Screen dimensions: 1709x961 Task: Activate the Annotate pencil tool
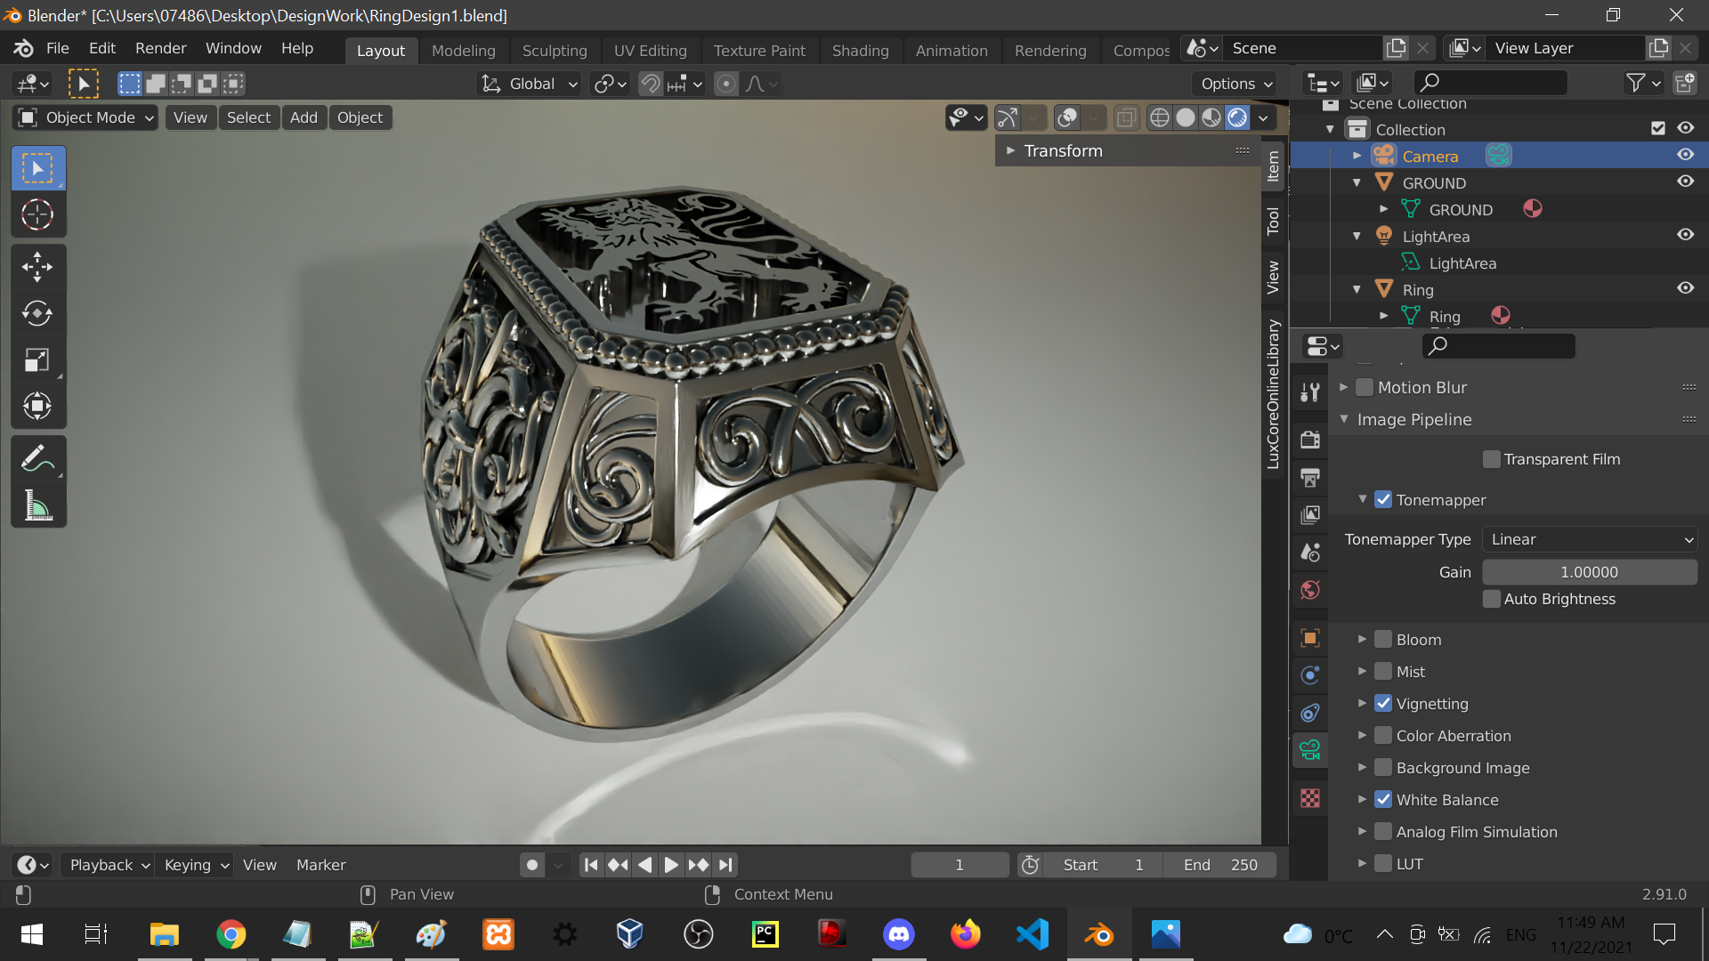[x=37, y=459]
